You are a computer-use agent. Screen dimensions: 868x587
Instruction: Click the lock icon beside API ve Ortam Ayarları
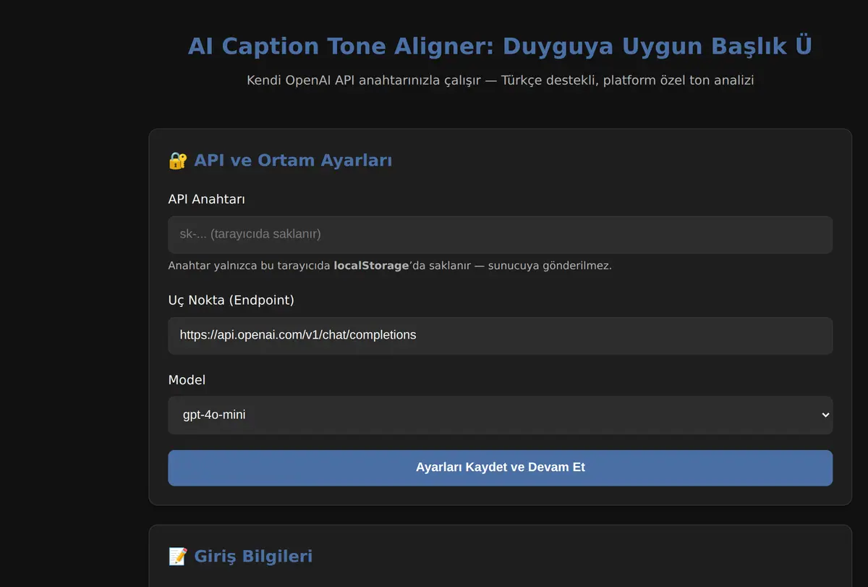point(178,161)
